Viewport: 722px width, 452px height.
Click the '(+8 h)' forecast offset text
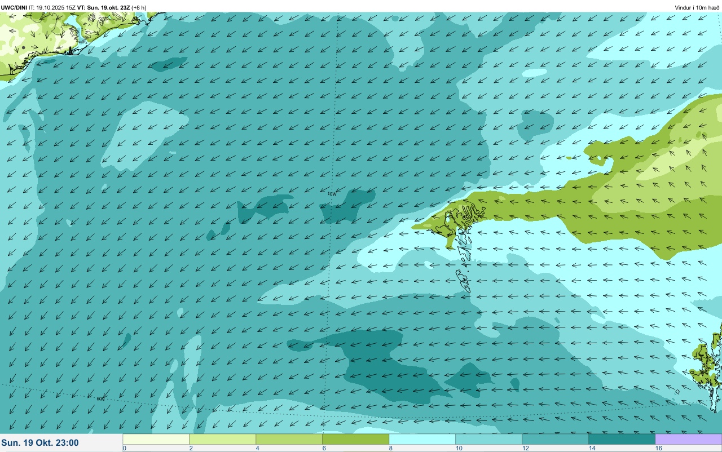pyautogui.click(x=139, y=7)
